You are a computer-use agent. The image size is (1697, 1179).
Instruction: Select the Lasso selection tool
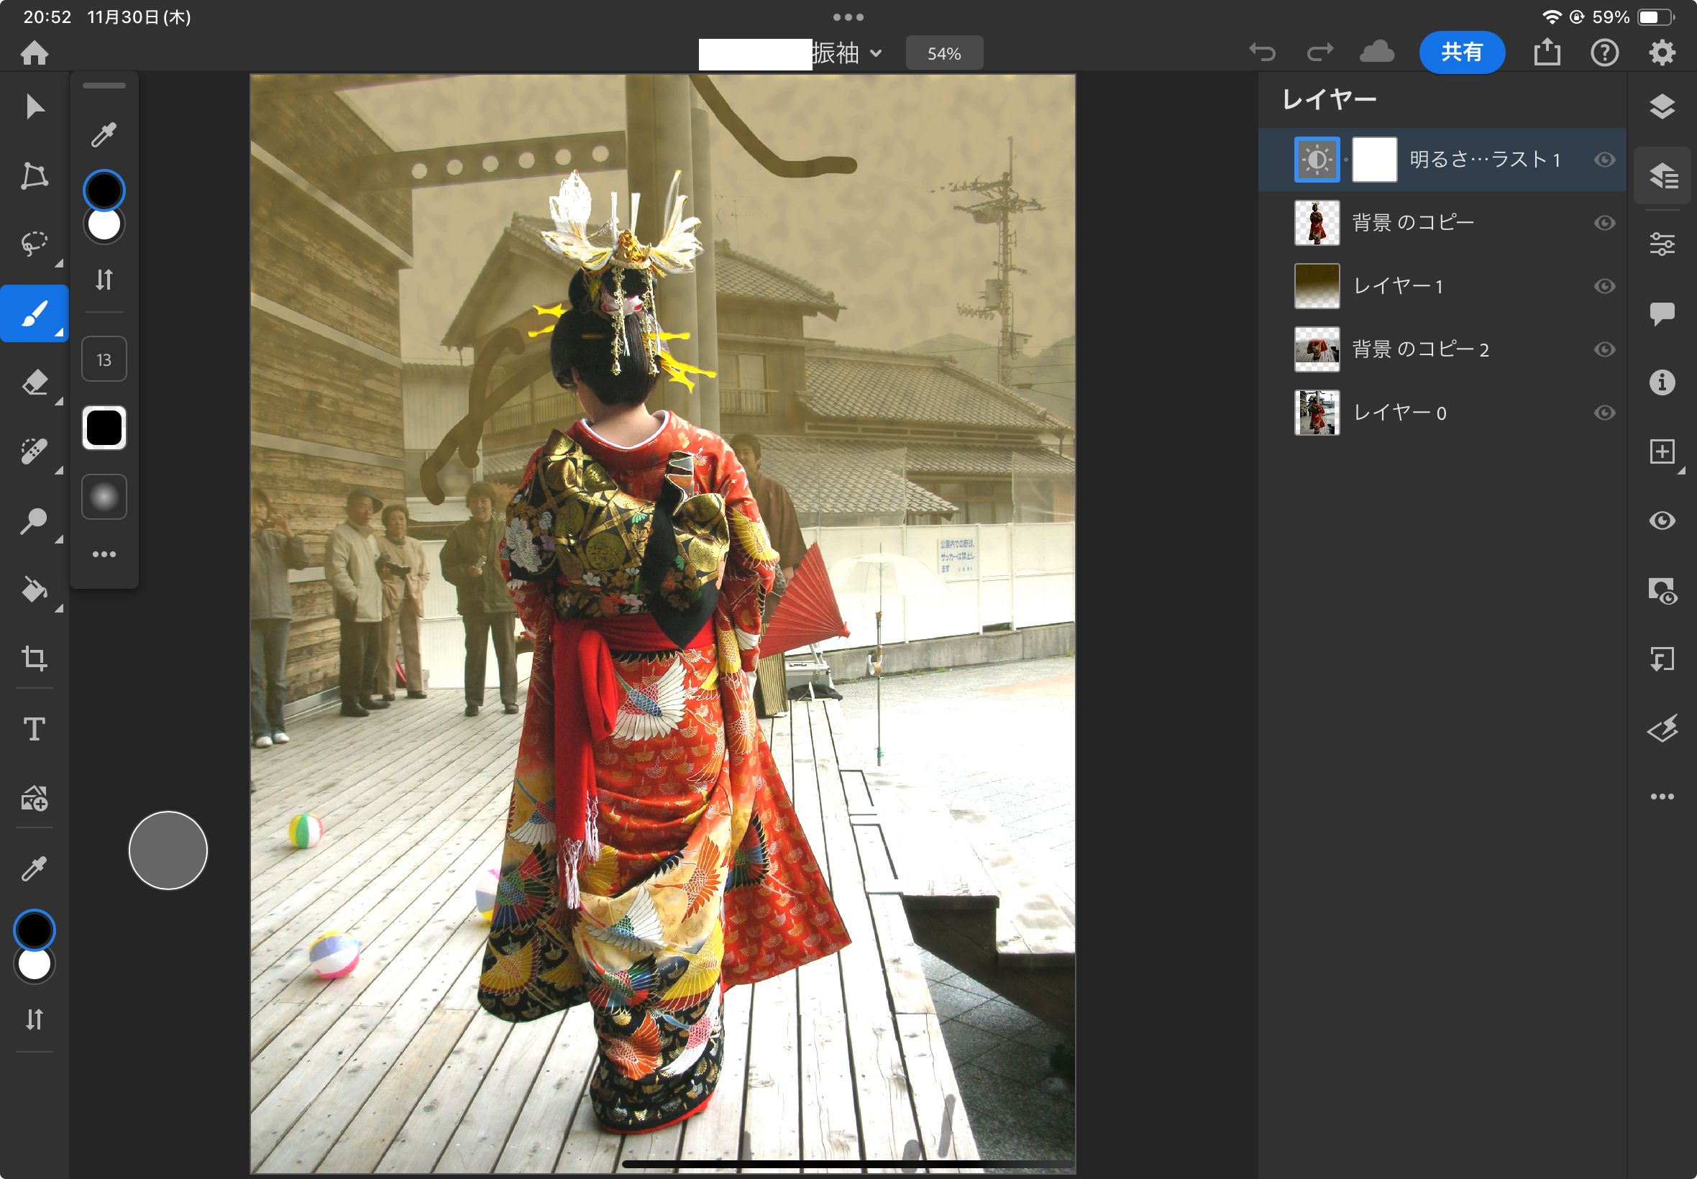34,244
